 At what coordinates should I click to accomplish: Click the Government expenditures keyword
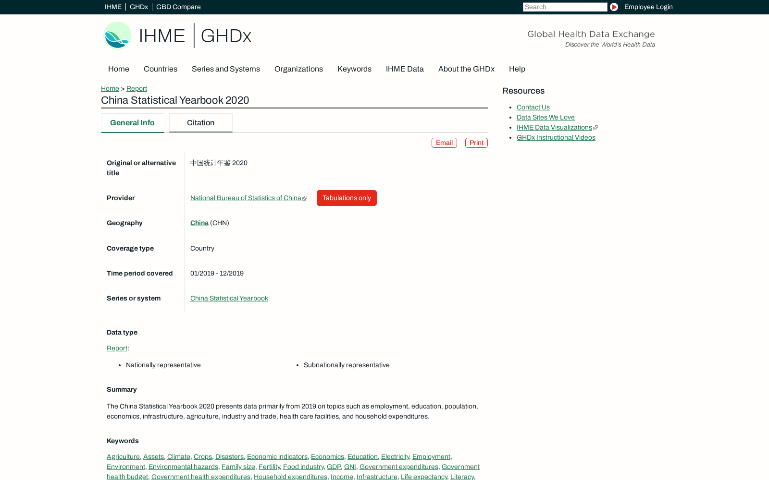pos(399,467)
